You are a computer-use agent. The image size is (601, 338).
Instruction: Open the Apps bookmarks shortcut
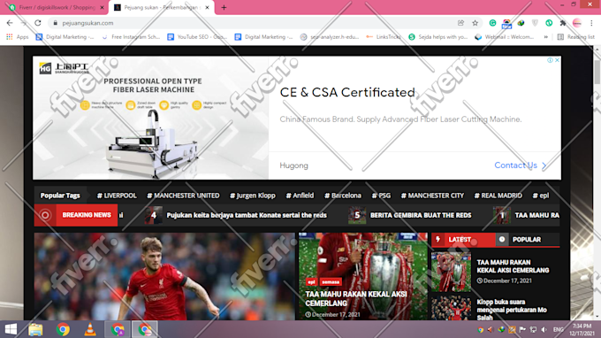click(18, 37)
